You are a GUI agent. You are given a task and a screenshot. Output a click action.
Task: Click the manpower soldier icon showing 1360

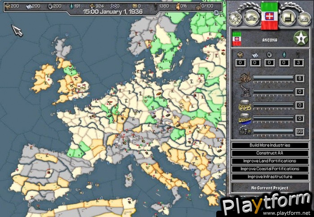click(156, 6)
